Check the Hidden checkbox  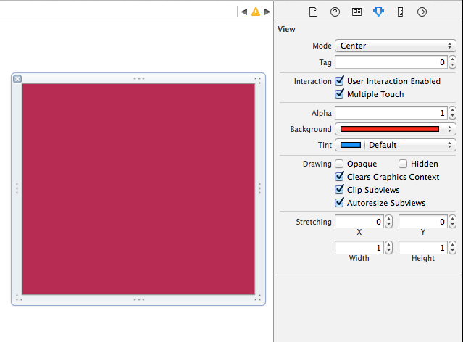pyautogui.click(x=403, y=164)
